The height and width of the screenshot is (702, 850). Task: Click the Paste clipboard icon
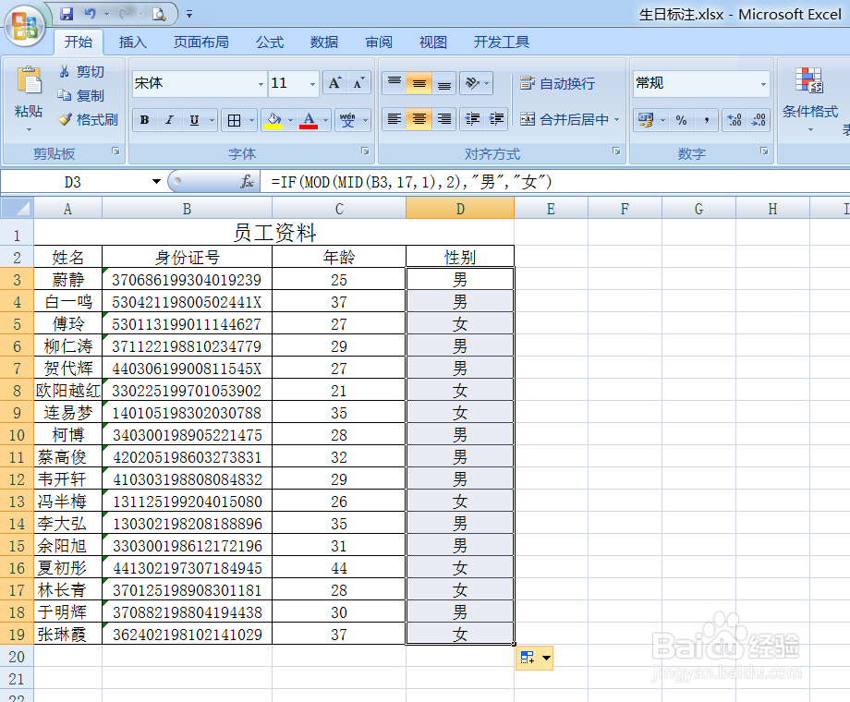[29, 80]
